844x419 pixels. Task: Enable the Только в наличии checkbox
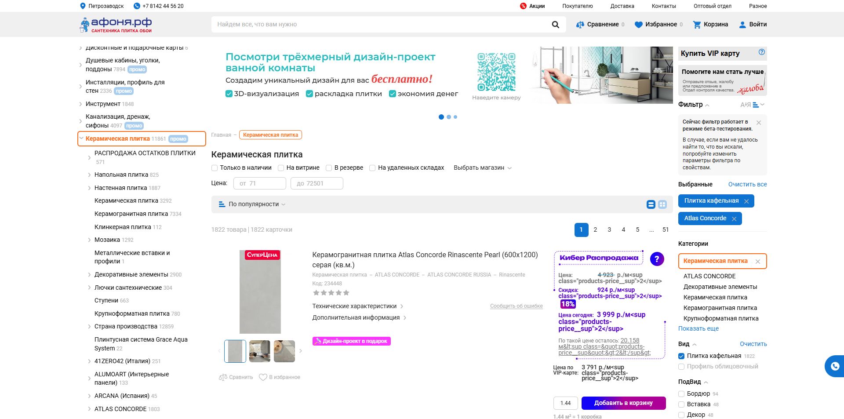click(214, 168)
